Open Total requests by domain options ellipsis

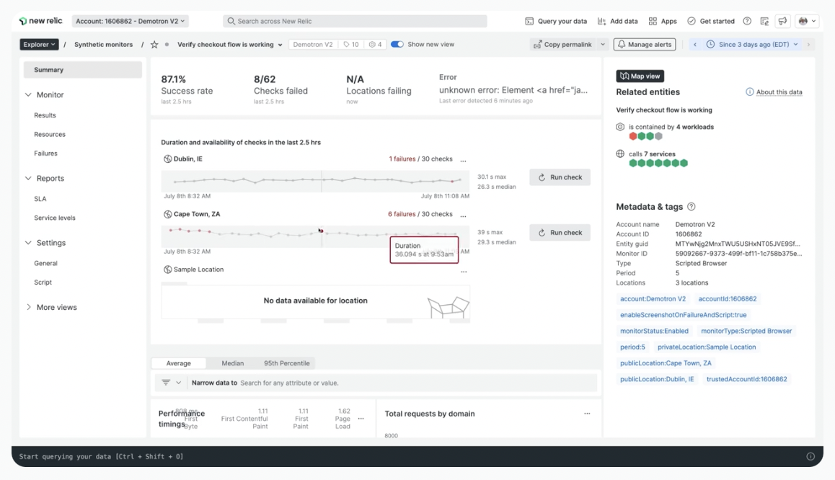[x=587, y=414]
